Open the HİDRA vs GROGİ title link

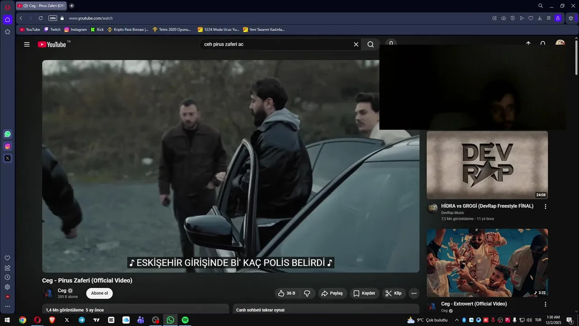487,206
